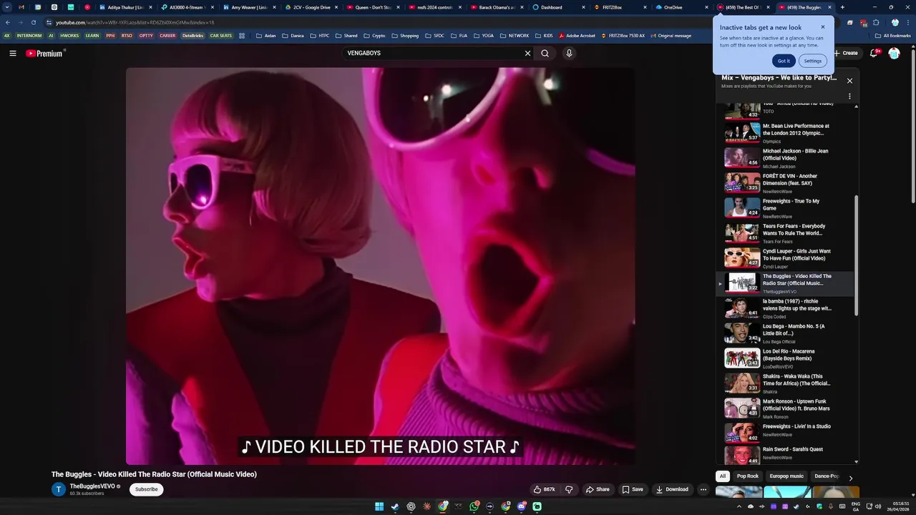Play Mr. Bean Live Performance playlist item
The height and width of the screenshot is (515, 916).
(785, 133)
